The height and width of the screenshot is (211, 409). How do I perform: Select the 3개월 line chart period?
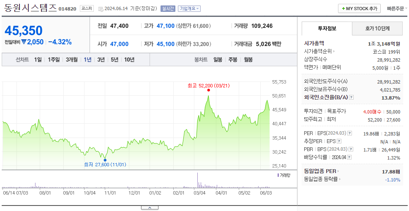[x=72, y=60]
